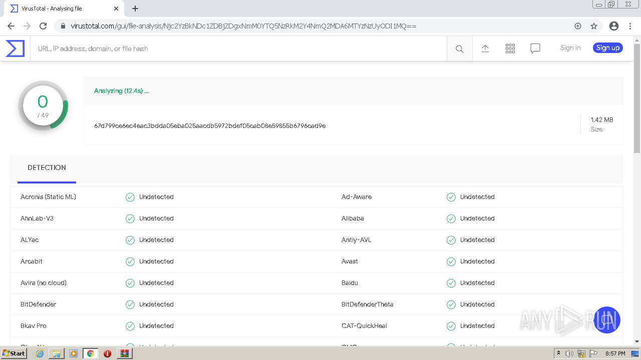Open the Chrome profile avatar icon
The image size is (641, 360).
pyautogui.click(x=614, y=26)
